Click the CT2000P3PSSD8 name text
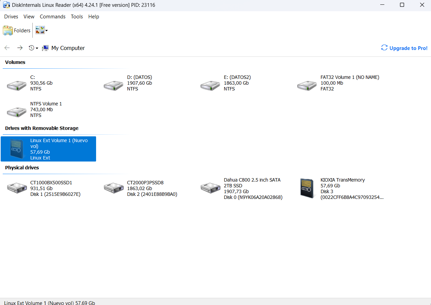Viewport: 431px width, 305px height. pyautogui.click(x=145, y=183)
